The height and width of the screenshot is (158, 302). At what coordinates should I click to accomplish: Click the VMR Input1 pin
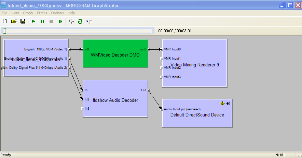click(161, 59)
